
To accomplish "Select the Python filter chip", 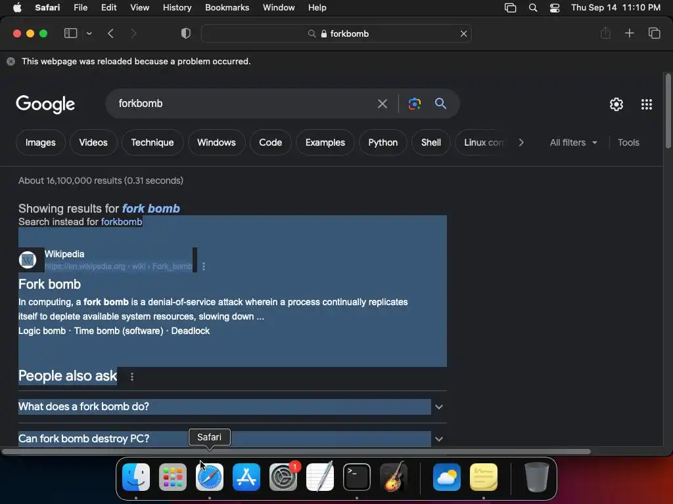I will pyautogui.click(x=383, y=142).
